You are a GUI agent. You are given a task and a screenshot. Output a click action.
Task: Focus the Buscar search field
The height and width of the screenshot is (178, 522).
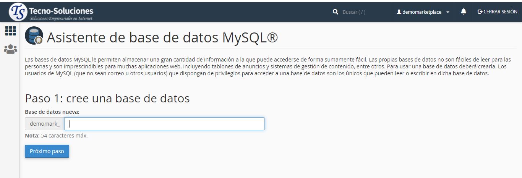(x=363, y=12)
